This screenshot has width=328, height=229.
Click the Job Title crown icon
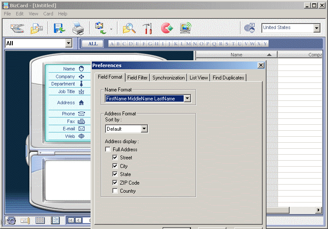[x=82, y=91]
